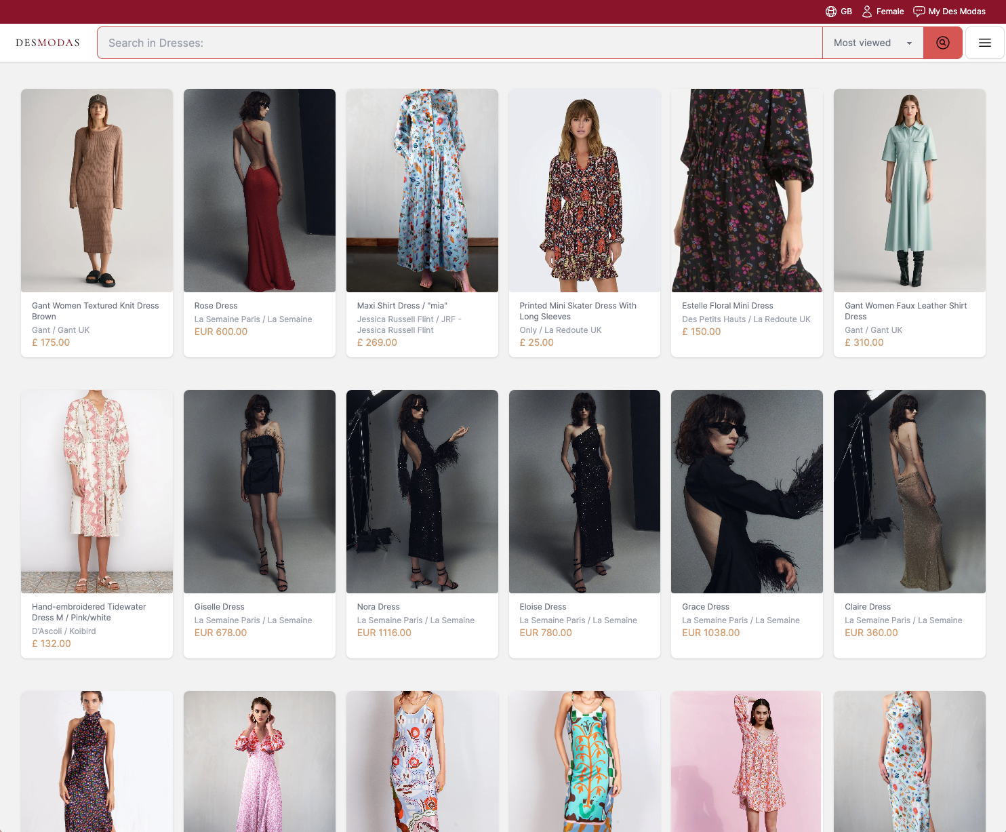Click the Female gender profile icon
This screenshot has width=1006, height=832.
[867, 12]
